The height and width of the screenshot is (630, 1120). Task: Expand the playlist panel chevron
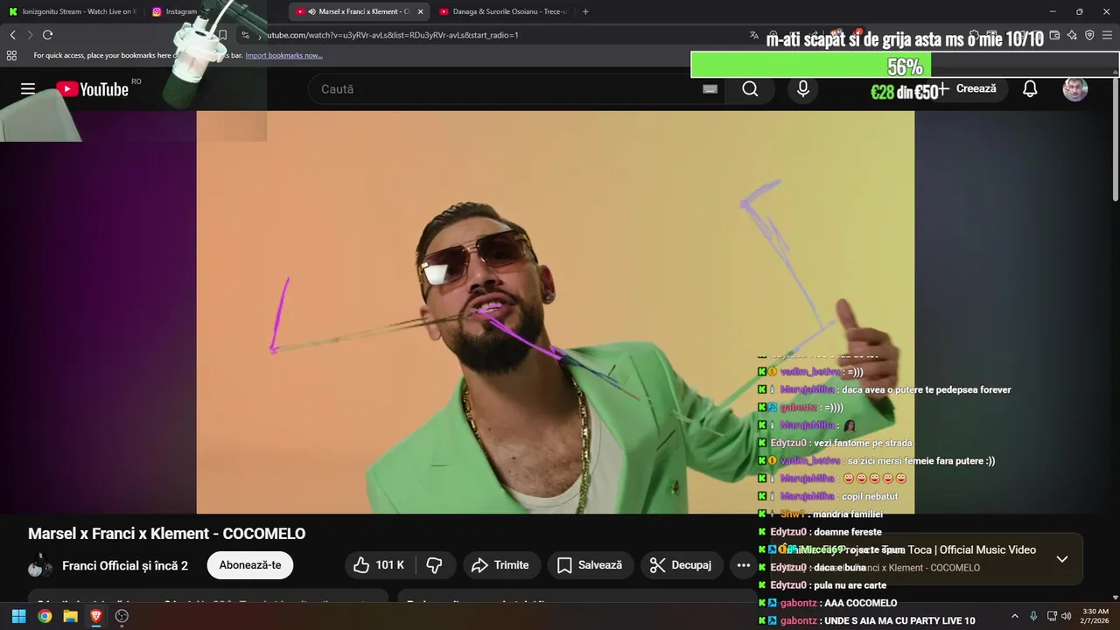(1061, 559)
